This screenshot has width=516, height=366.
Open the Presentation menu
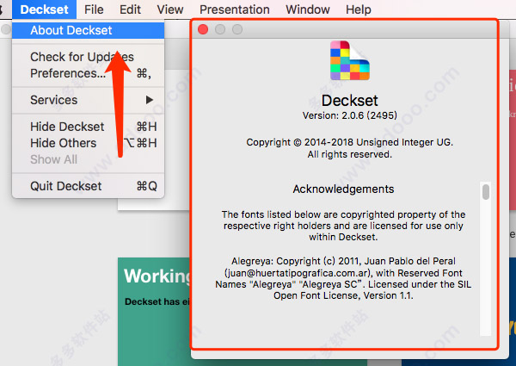235,9
